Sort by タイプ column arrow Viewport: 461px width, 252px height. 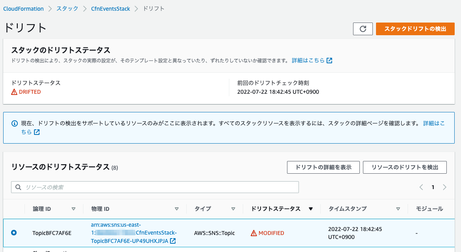tap(233, 209)
